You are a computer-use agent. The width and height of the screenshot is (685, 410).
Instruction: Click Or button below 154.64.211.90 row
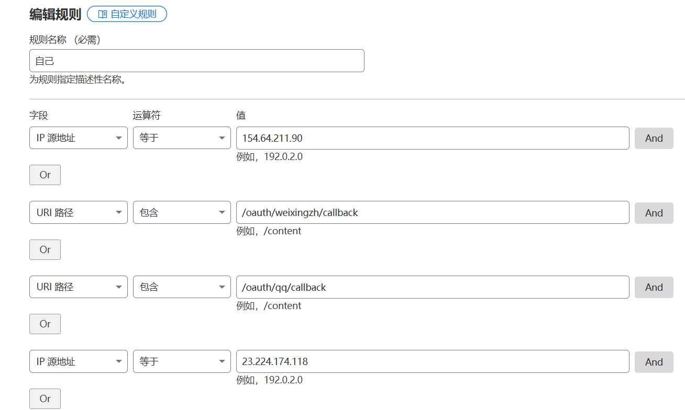pyautogui.click(x=45, y=175)
